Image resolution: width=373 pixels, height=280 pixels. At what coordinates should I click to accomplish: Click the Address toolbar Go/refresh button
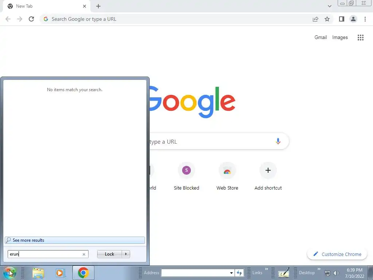click(x=239, y=273)
